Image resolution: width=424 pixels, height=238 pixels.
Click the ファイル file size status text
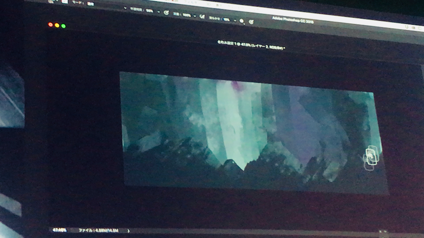[x=99, y=231]
